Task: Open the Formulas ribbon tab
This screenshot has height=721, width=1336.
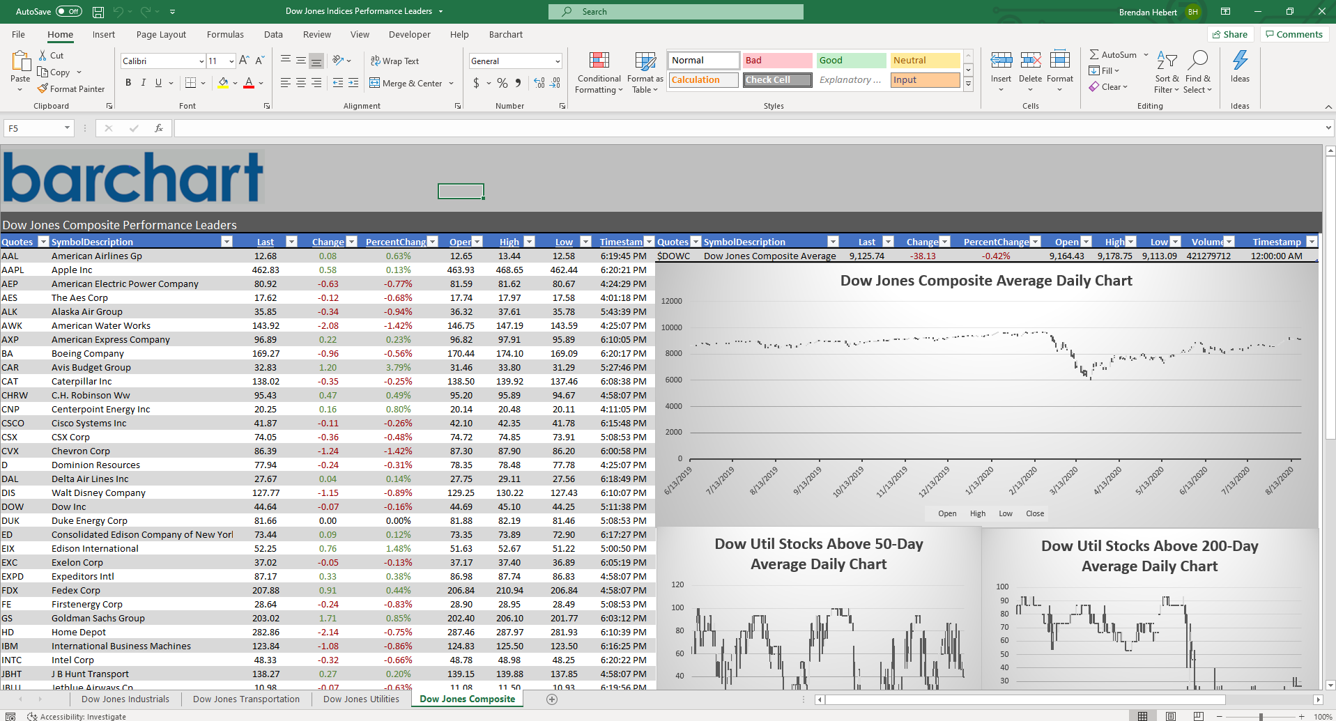Action: [225, 34]
